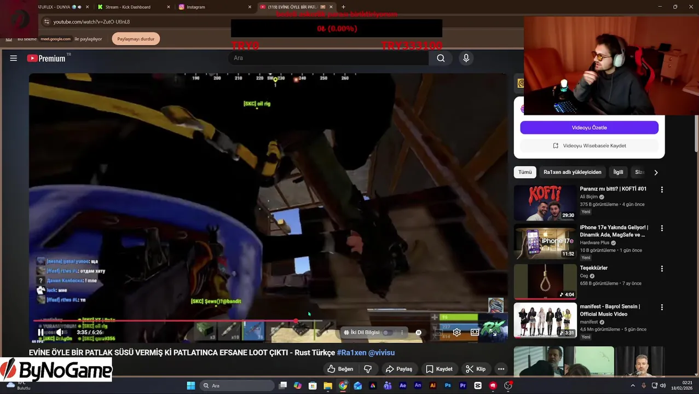The height and width of the screenshot is (394, 699).
Task: Enter fullscreen with the arrows icon
Action: [x=493, y=332]
